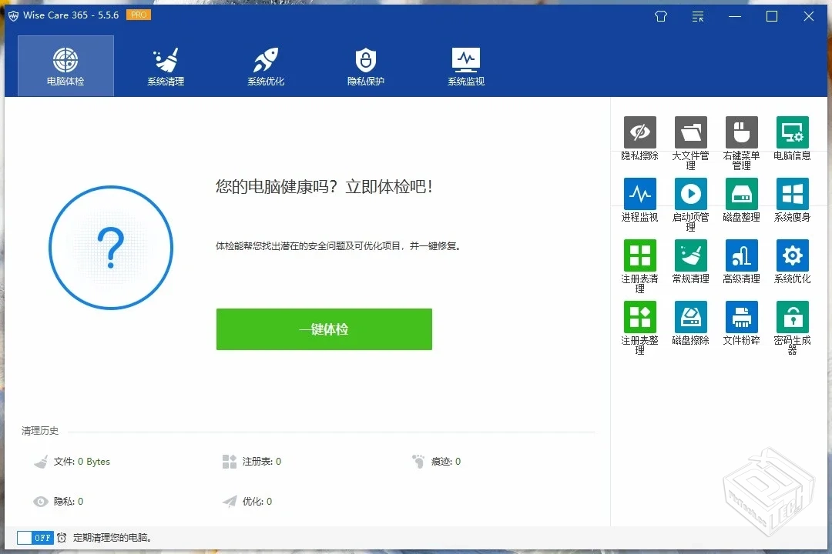The height and width of the screenshot is (554, 832).
Task: Open the hamburger menu at top right
Action: (697, 16)
